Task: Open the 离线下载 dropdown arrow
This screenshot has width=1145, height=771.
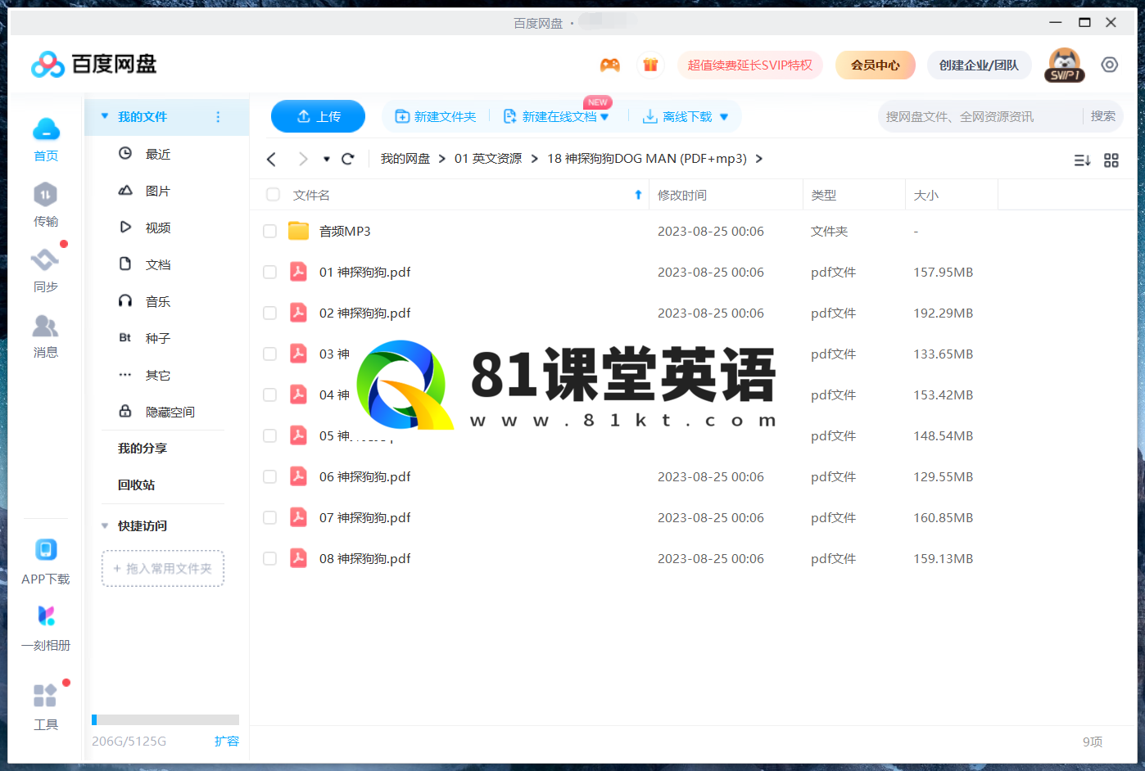Action: 724,117
